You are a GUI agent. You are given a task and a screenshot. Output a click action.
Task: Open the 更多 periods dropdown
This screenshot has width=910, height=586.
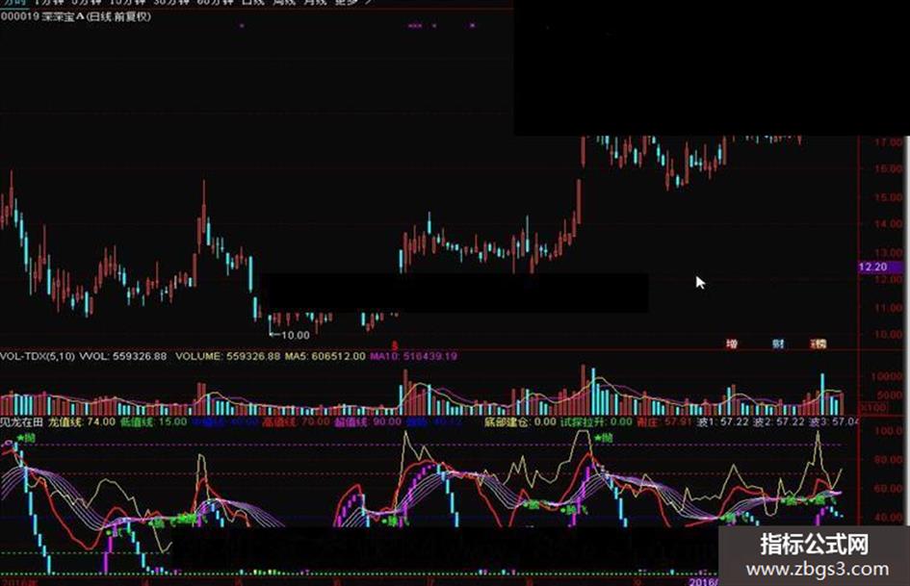351,2
